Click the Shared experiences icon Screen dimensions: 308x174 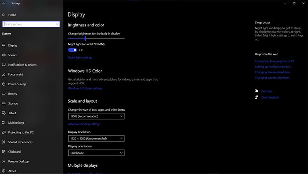click(4, 142)
